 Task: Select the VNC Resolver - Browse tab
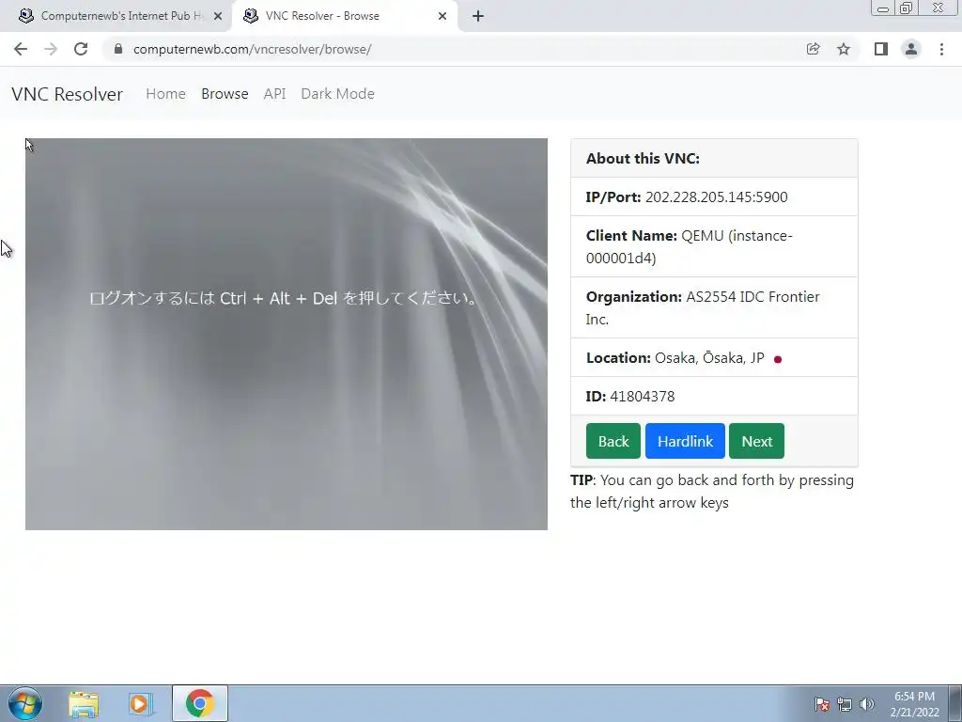click(x=344, y=16)
